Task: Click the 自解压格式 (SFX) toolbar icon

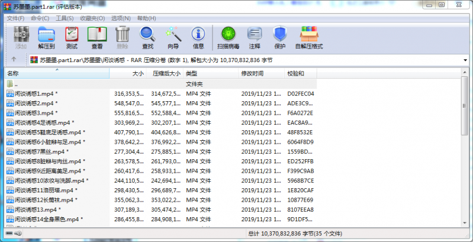Action: 308,37
